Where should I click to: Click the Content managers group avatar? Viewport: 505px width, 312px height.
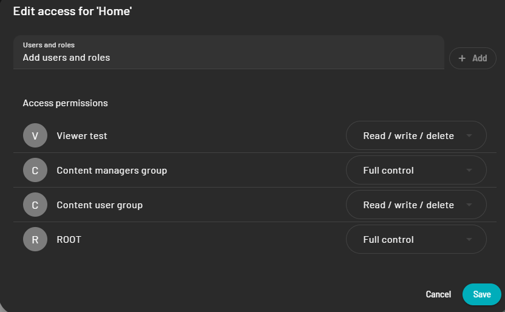(35, 170)
